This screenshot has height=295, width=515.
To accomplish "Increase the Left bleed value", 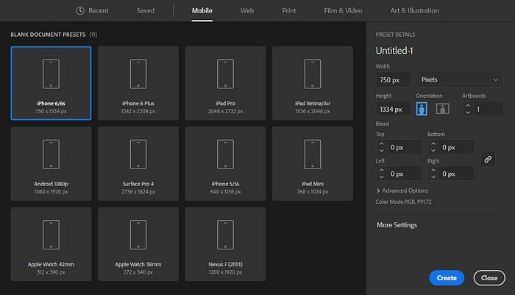I will (x=381, y=170).
